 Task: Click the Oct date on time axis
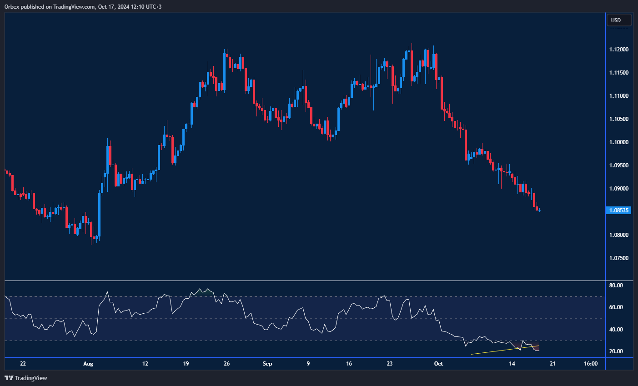coord(438,364)
